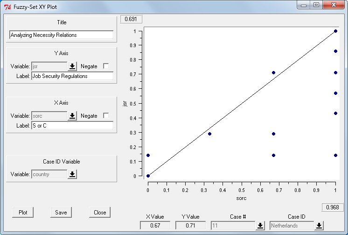Click the Close button at bottom
Image resolution: width=348 pixels, height=235 pixels.
point(100,212)
